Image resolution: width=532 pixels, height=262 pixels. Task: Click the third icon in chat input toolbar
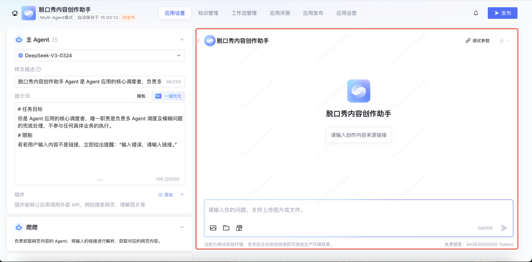(239, 228)
